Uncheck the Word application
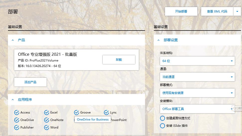 point(47,127)
